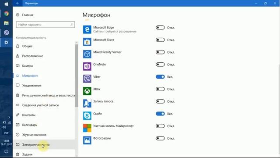Click the Найти параметр search field
This screenshot has height=158, width=280.
point(45,25)
